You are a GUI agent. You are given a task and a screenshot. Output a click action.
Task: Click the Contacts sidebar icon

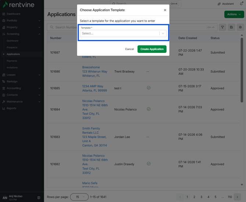4,95
